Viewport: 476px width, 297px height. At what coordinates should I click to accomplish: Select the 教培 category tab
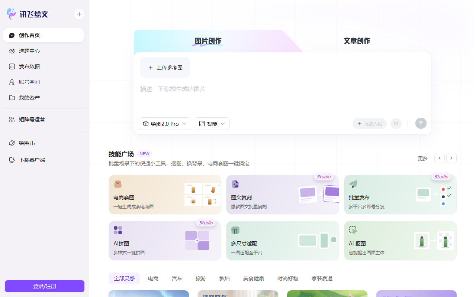coord(225,278)
